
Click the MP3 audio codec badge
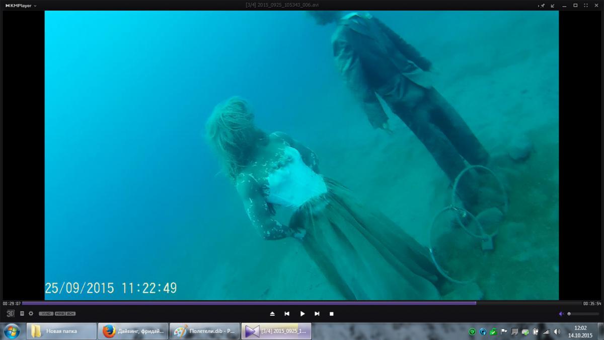[x=60, y=314]
